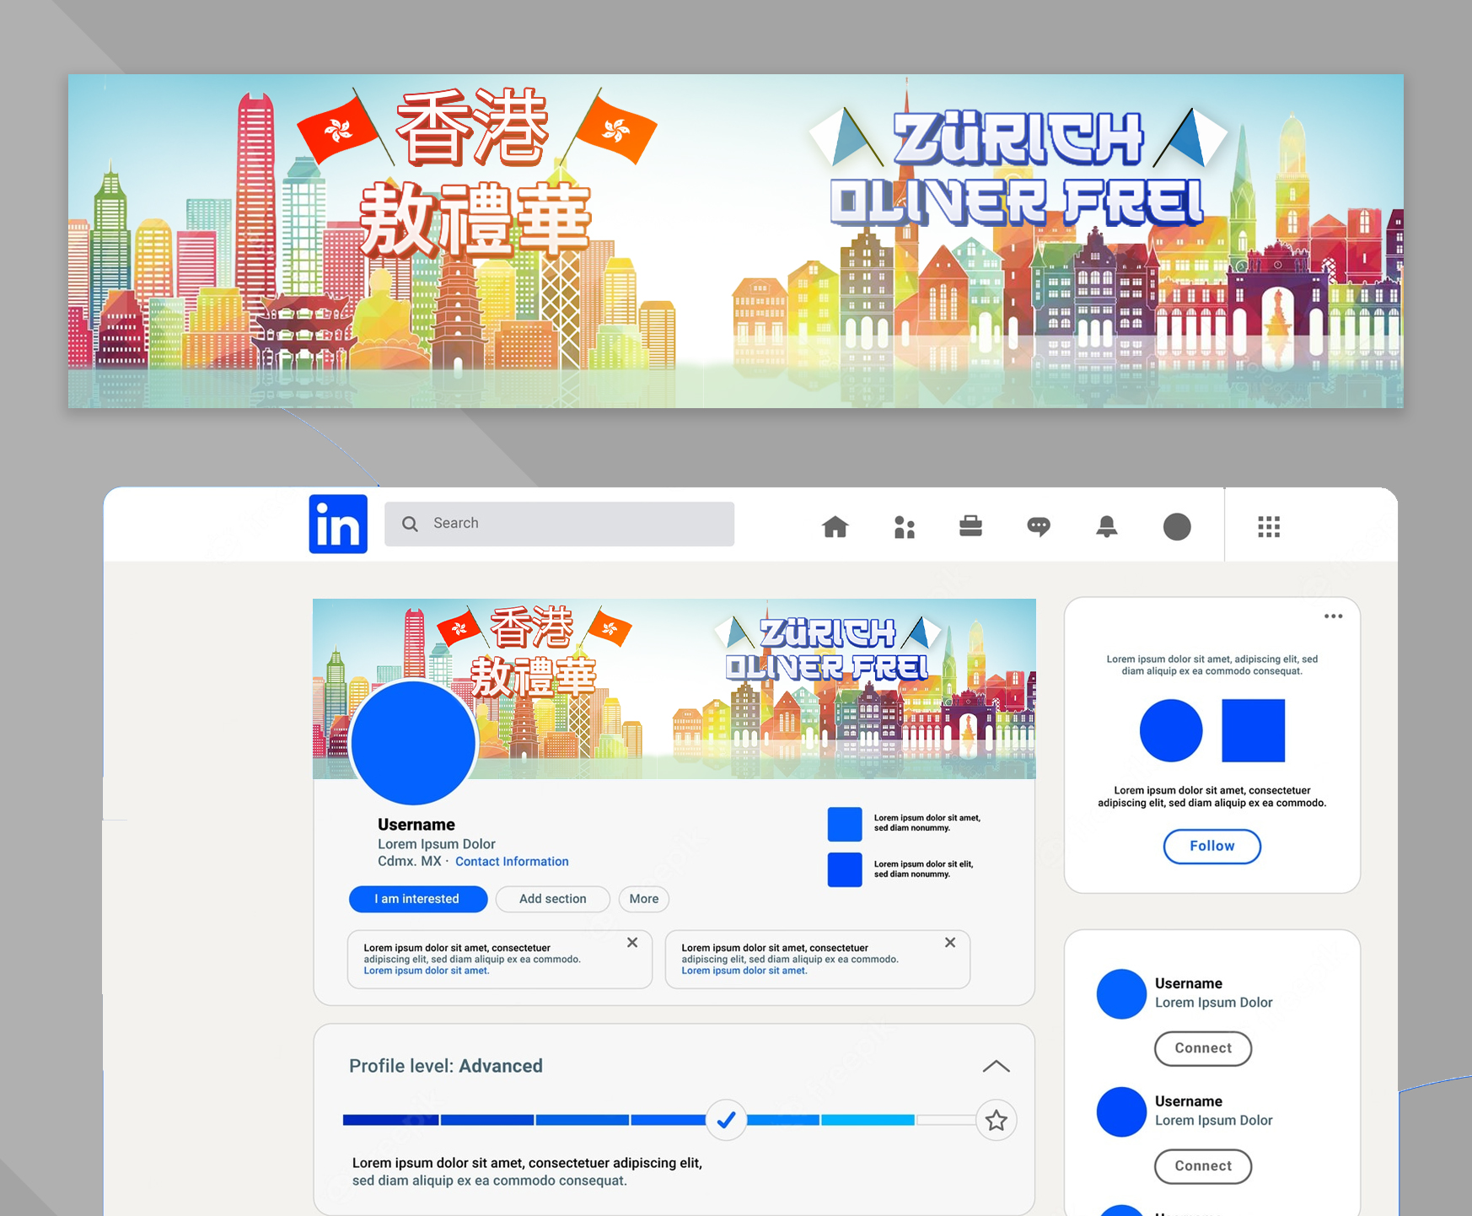Open the Messaging speech bubble icon
The image size is (1472, 1216).
(1039, 527)
